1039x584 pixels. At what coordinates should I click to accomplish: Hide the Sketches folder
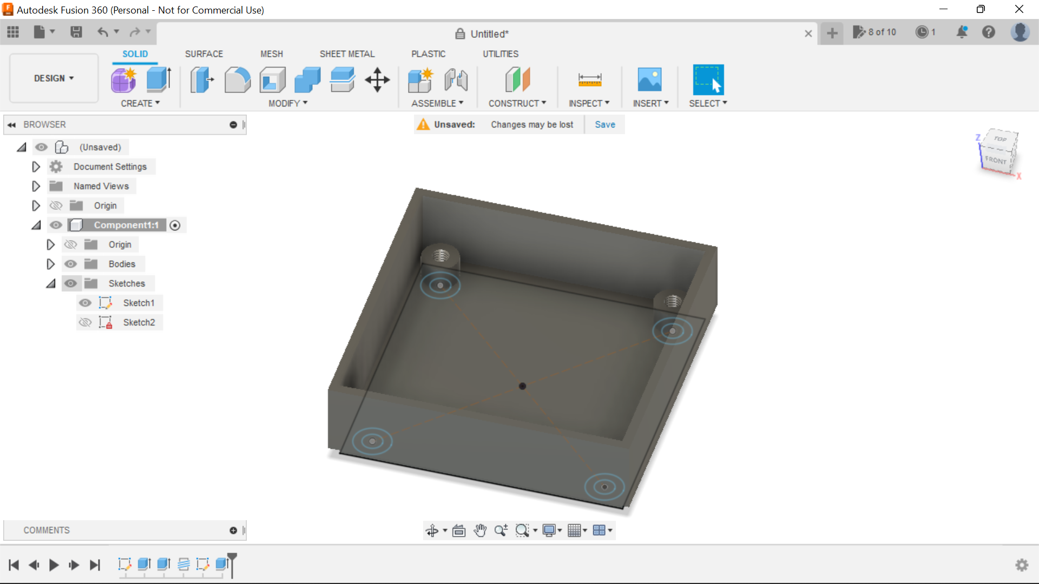click(x=70, y=283)
